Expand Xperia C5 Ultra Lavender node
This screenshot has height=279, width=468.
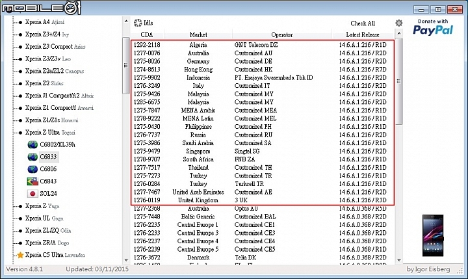pyautogui.click(x=55, y=255)
